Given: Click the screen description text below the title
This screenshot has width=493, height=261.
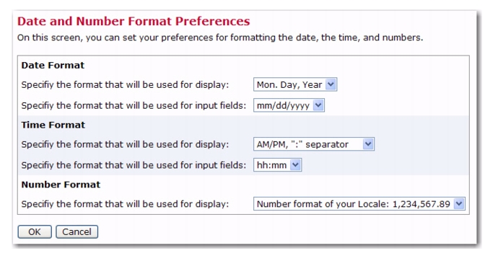Looking at the screenshot, I should click(220, 37).
